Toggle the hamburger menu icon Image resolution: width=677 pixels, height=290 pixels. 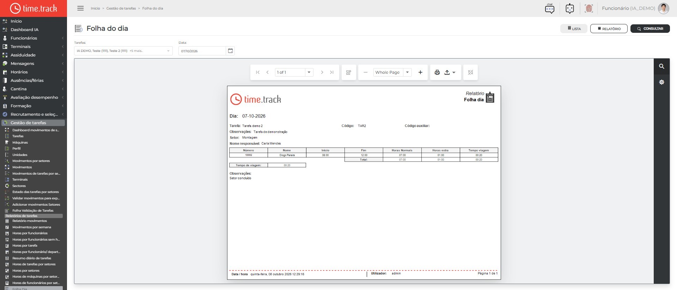click(80, 8)
